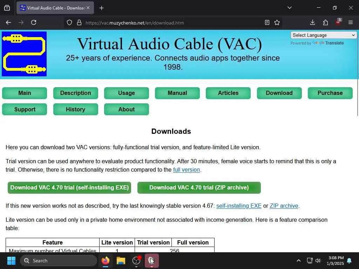Screen dimensions: 359x269
Task: Open the Usage navigation button
Action: tap(126, 93)
